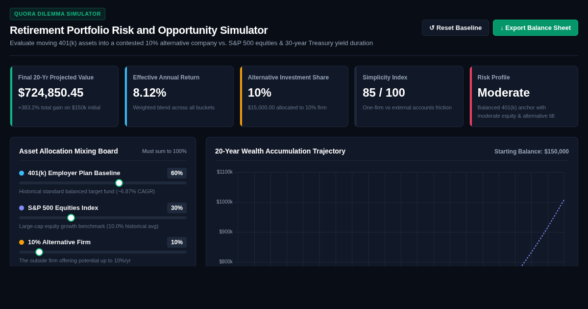Select the Moderate risk profile value

pyautogui.click(x=504, y=93)
